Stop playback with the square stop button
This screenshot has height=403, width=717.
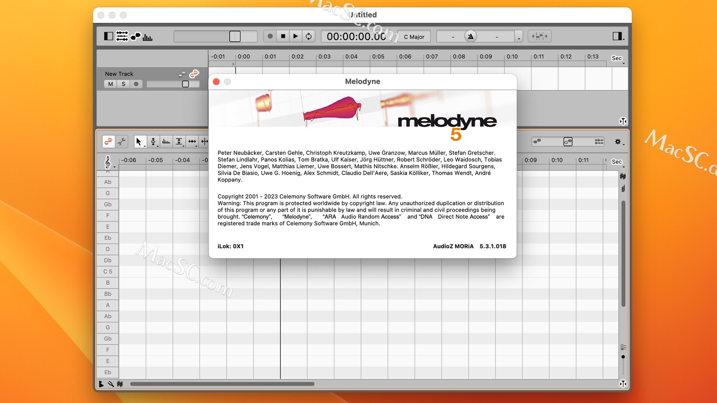[x=283, y=36]
